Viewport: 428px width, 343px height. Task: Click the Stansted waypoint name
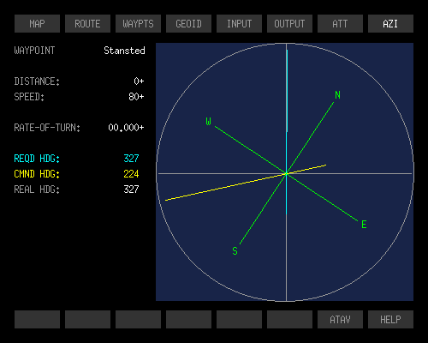124,51
